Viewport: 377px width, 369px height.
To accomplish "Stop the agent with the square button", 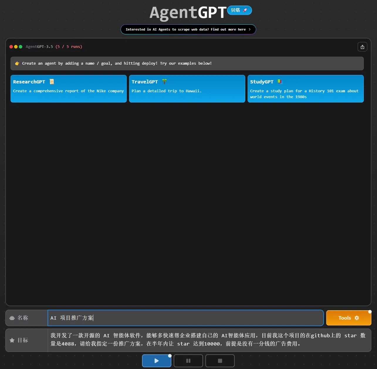I will (x=220, y=361).
